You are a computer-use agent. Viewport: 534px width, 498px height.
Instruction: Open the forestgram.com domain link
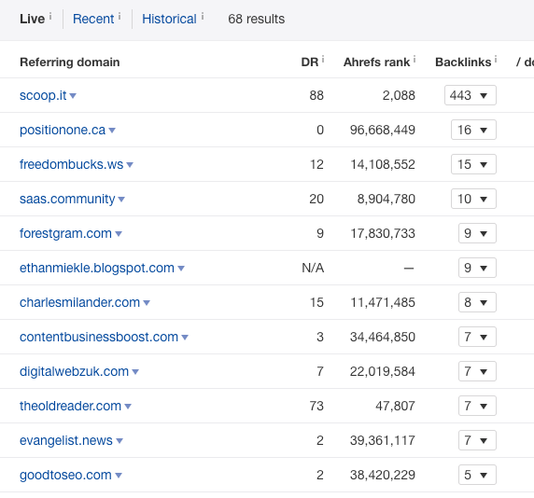click(65, 234)
